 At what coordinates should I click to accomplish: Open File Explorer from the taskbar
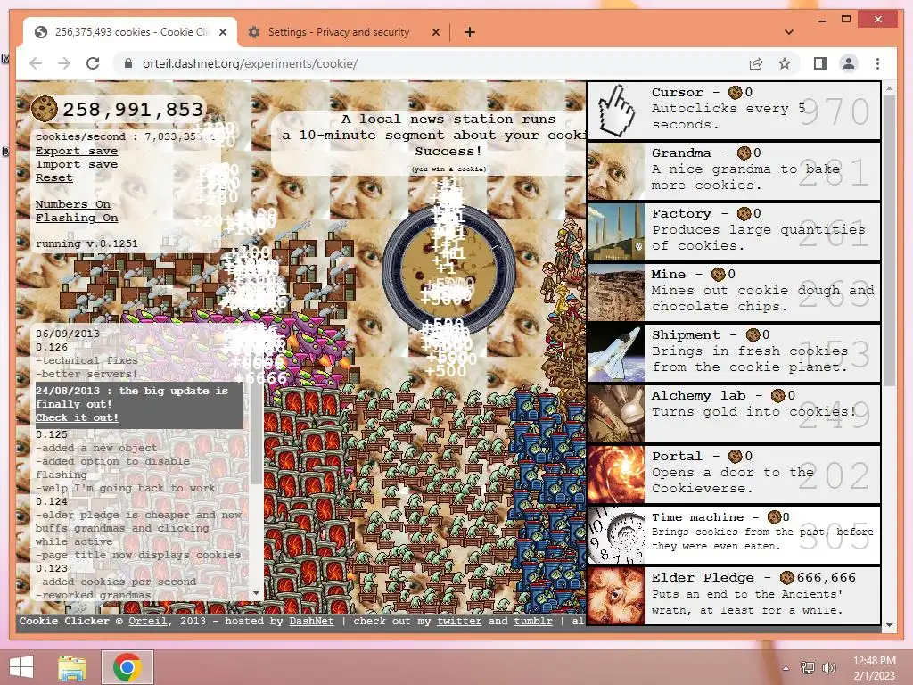tap(72, 667)
